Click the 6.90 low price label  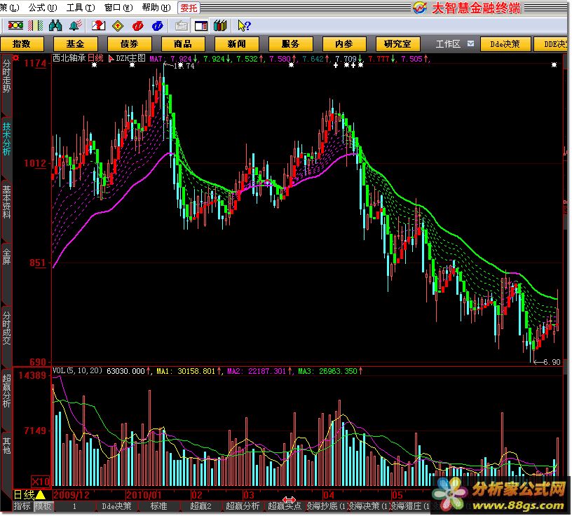(x=552, y=362)
